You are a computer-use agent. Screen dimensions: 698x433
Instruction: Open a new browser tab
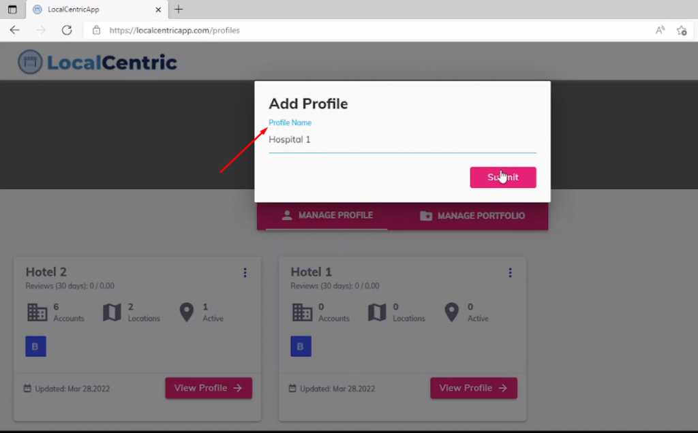click(x=179, y=10)
